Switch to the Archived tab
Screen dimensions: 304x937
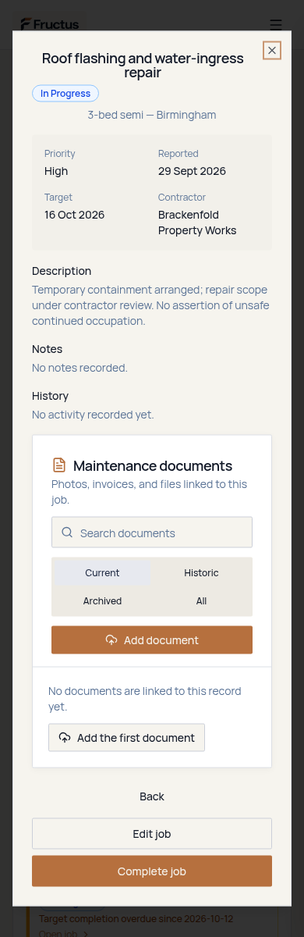pos(102,600)
